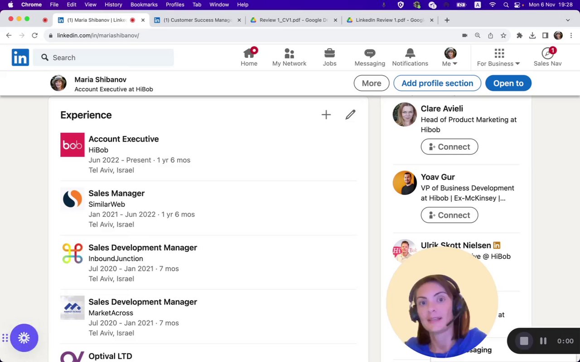Click "Jun 2022 - Present" date text

pyautogui.click(x=120, y=160)
